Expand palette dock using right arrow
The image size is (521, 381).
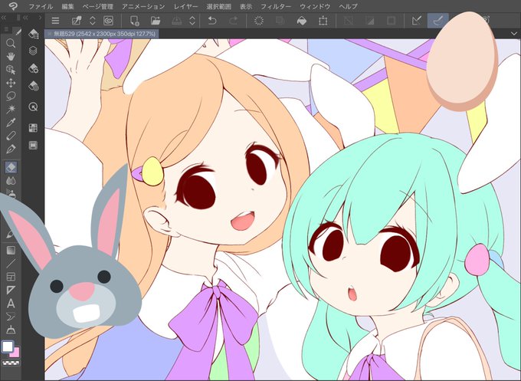[40, 18]
